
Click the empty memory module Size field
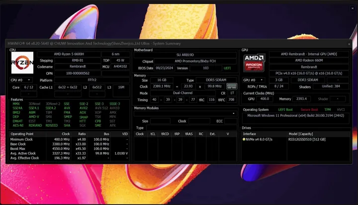pyautogui.click(x=160, y=121)
